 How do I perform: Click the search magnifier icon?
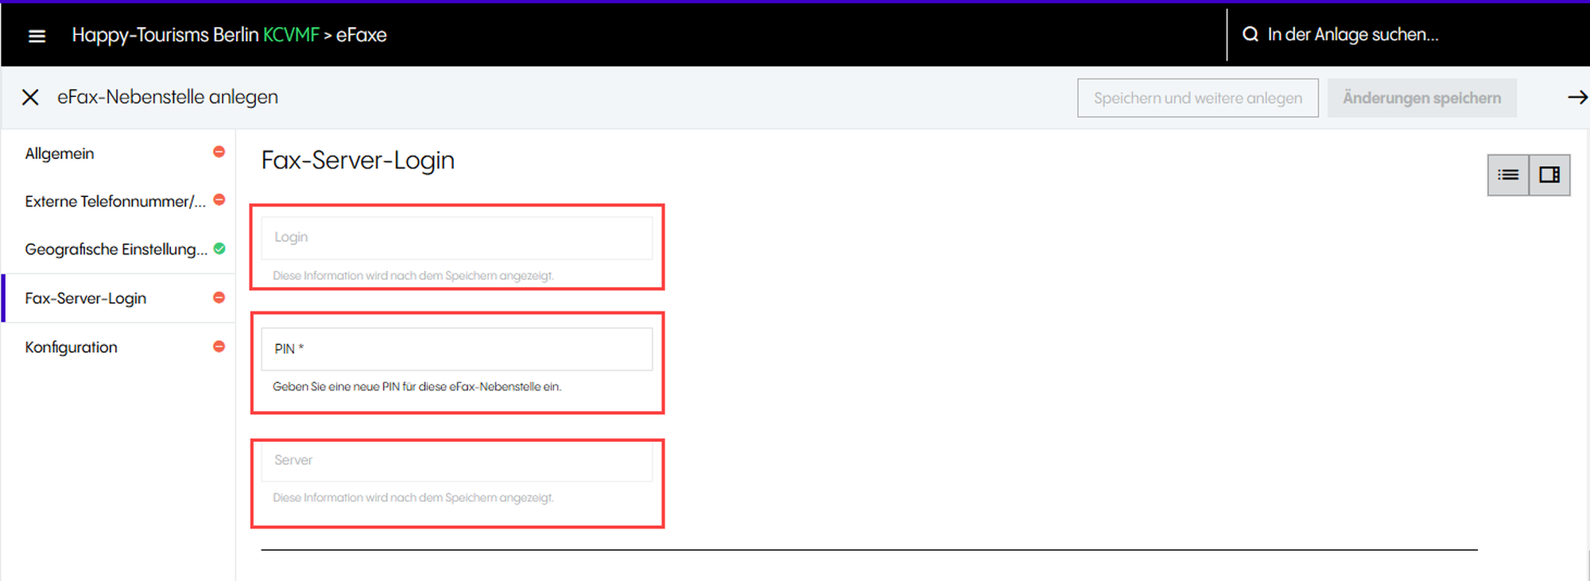[x=1250, y=34]
